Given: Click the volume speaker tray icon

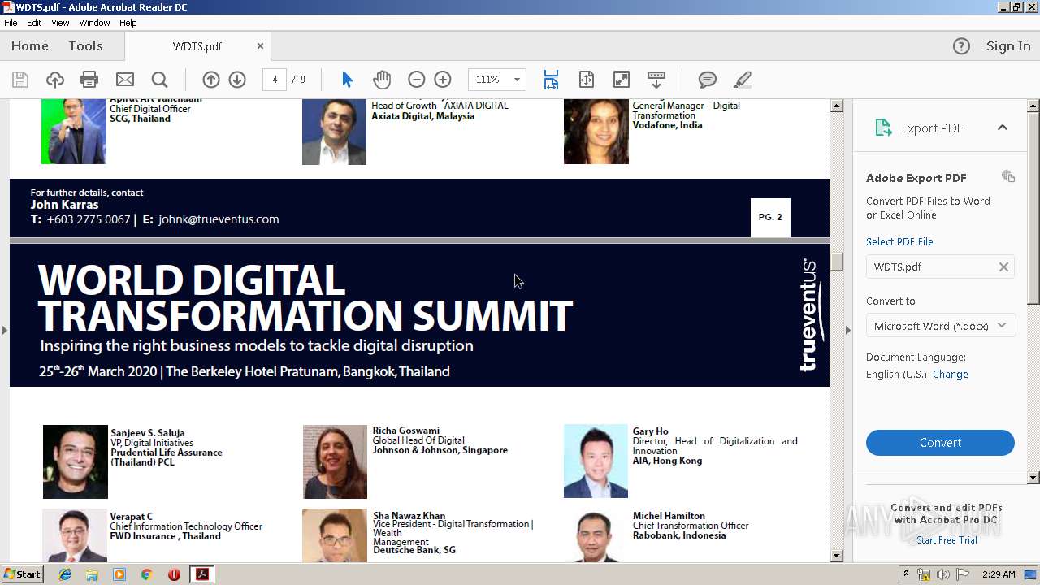Looking at the screenshot, I should pos(942,574).
